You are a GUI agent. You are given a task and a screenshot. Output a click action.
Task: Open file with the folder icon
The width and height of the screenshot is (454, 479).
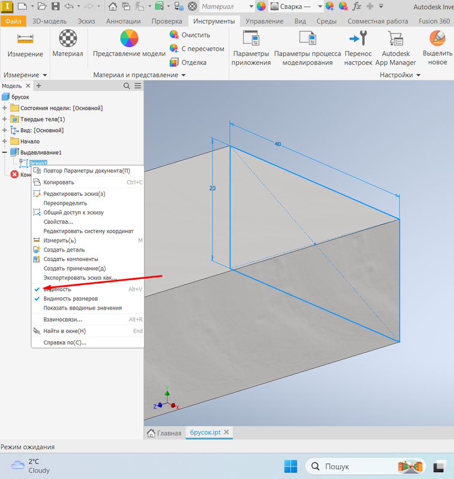[x=42, y=6]
